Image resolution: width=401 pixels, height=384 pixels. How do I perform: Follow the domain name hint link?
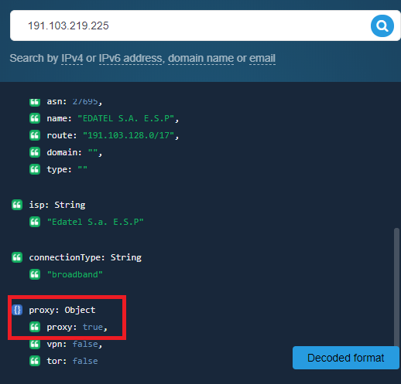[x=200, y=58]
